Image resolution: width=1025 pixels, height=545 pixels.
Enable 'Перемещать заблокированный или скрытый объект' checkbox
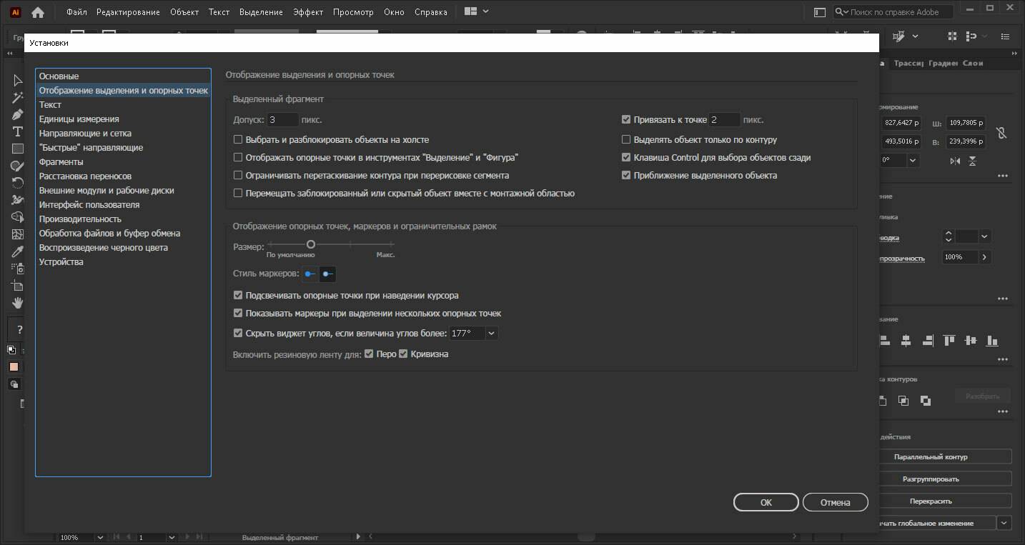(238, 194)
